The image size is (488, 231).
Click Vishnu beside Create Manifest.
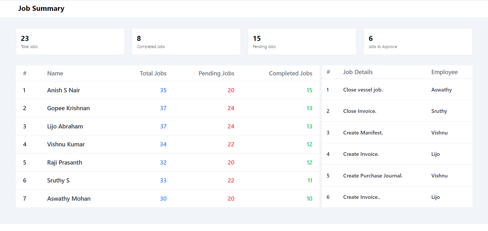pos(439,133)
